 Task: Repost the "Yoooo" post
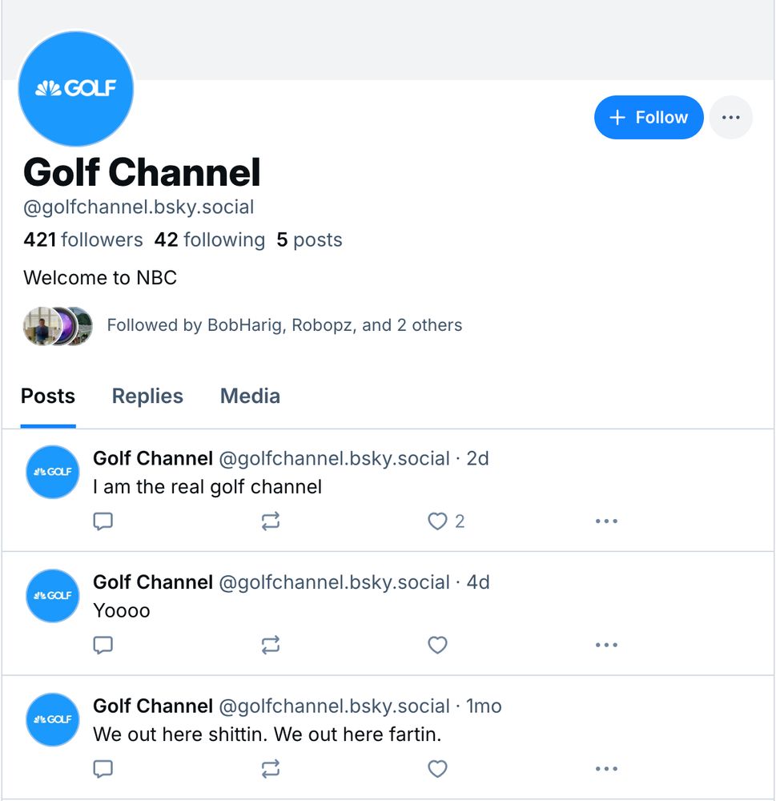point(271,645)
